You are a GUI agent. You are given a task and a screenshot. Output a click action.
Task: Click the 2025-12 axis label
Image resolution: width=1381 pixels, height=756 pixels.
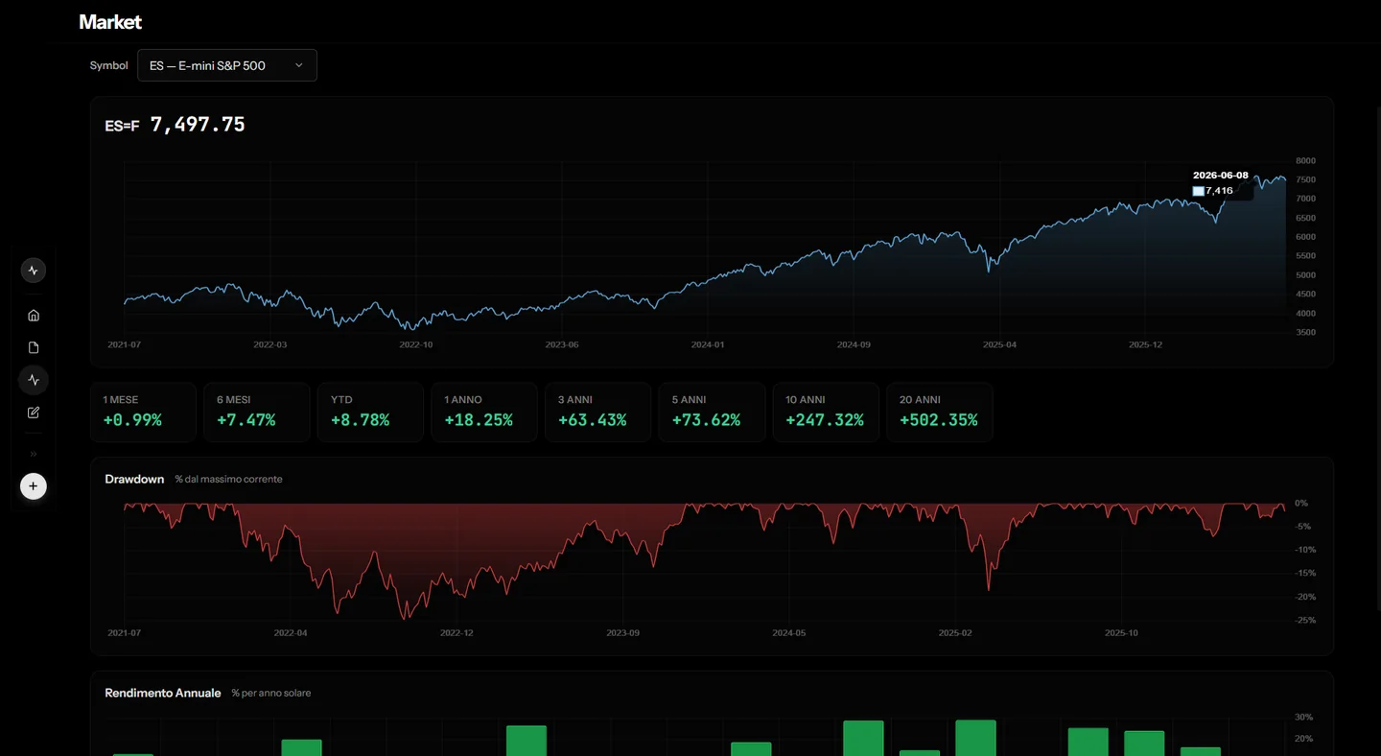(x=1145, y=344)
